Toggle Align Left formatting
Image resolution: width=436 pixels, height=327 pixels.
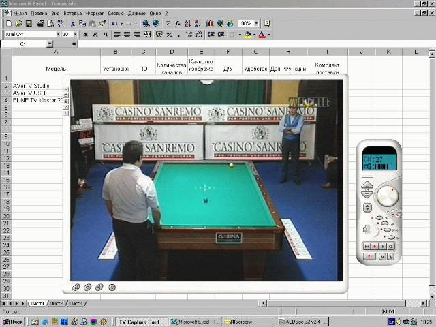(117, 35)
